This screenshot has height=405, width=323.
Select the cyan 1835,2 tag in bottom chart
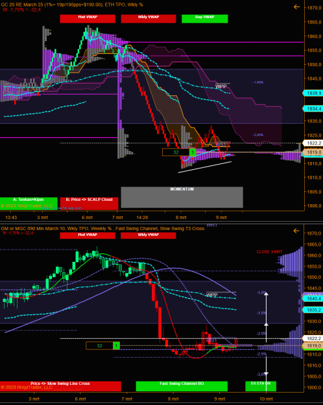(x=312, y=310)
